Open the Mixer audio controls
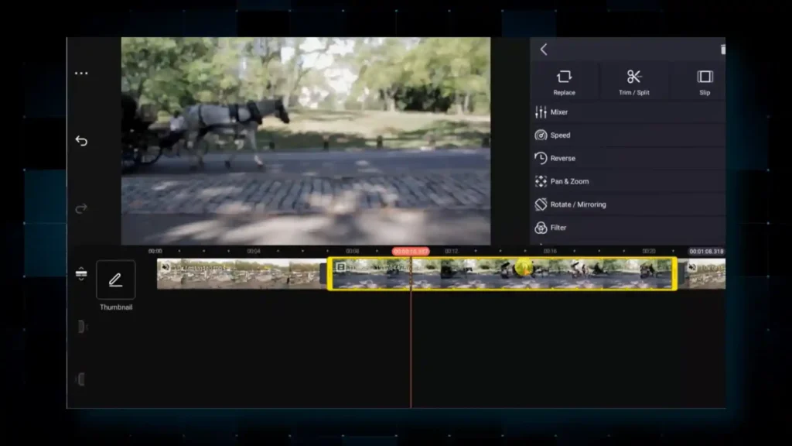Screen dimensions: 792x446 (x=558, y=111)
